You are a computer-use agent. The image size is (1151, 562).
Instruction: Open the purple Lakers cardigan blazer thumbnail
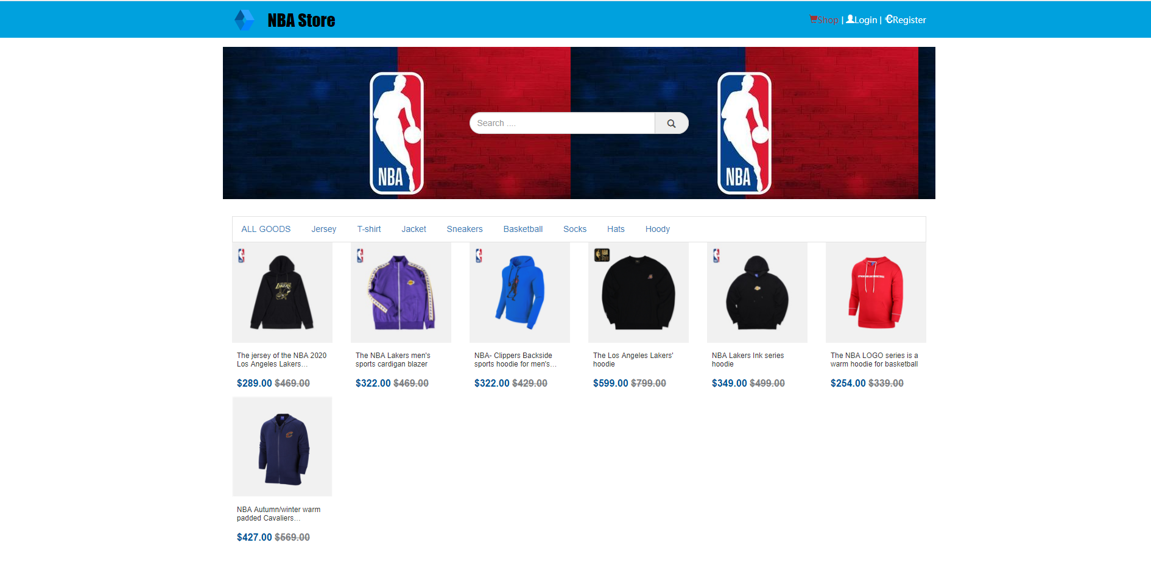(x=401, y=292)
